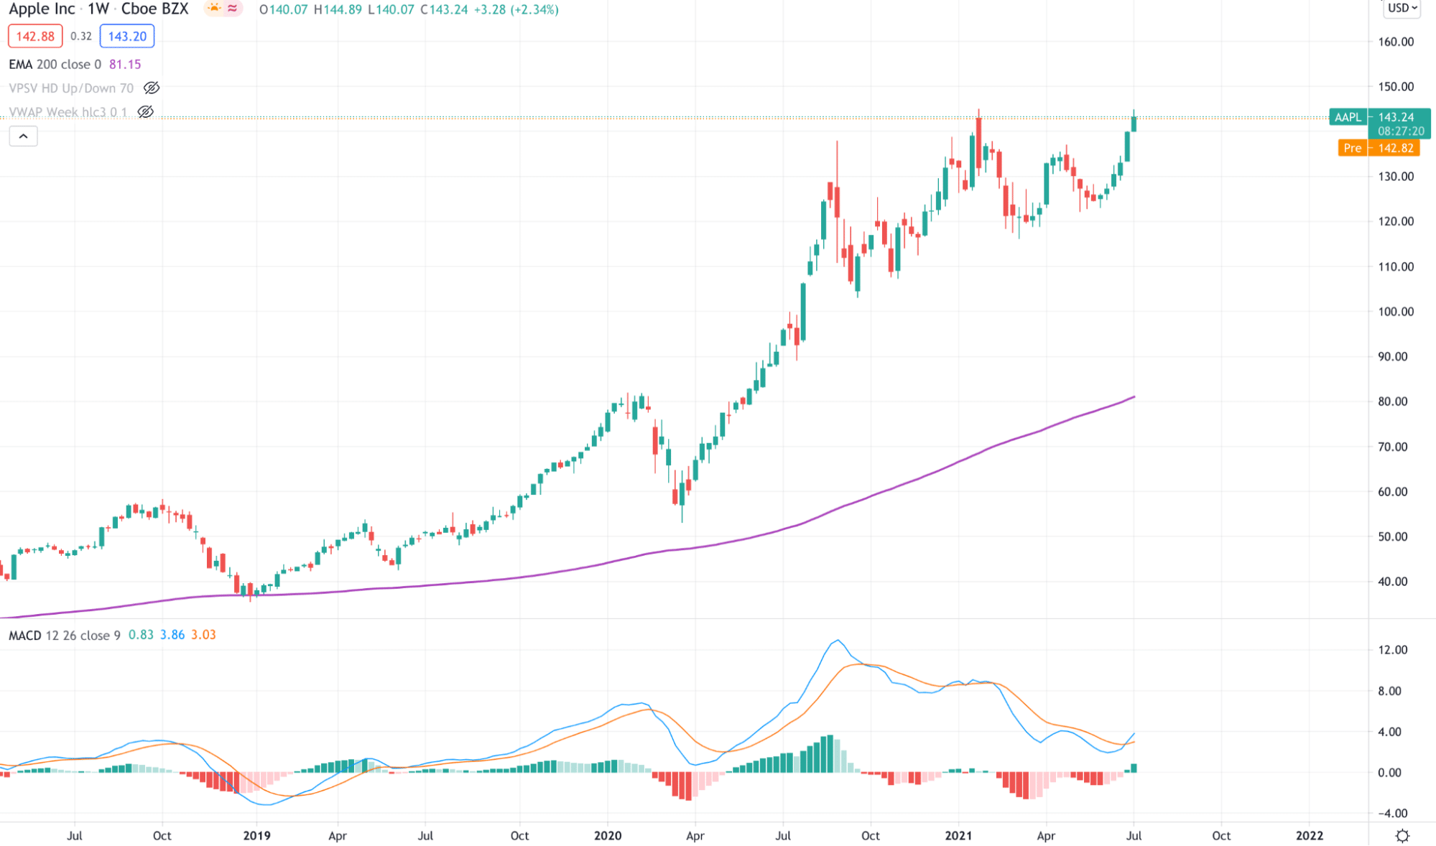Image resolution: width=1436 pixels, height=846 pixels.
Task: Click the red 142.88 sell price button
Action: 35,37
